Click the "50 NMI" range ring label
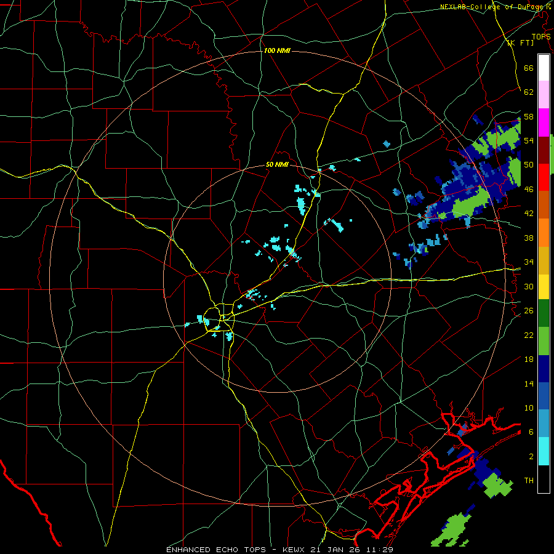Screen dimensions: 554x554 [x=277, y=164]
